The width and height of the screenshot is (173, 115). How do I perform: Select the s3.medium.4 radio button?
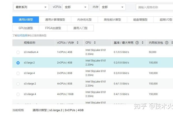[18, 52]
